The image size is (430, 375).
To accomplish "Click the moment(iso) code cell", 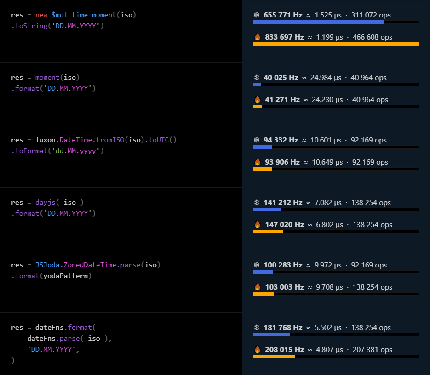I will click(121, 94).
